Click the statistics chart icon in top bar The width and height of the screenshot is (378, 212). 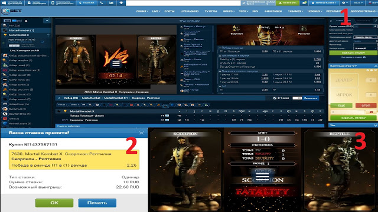tap(111, 3)
